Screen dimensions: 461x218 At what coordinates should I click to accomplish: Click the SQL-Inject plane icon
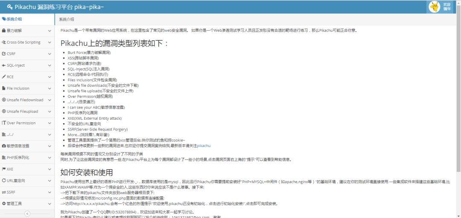click(x=4, y=65)
